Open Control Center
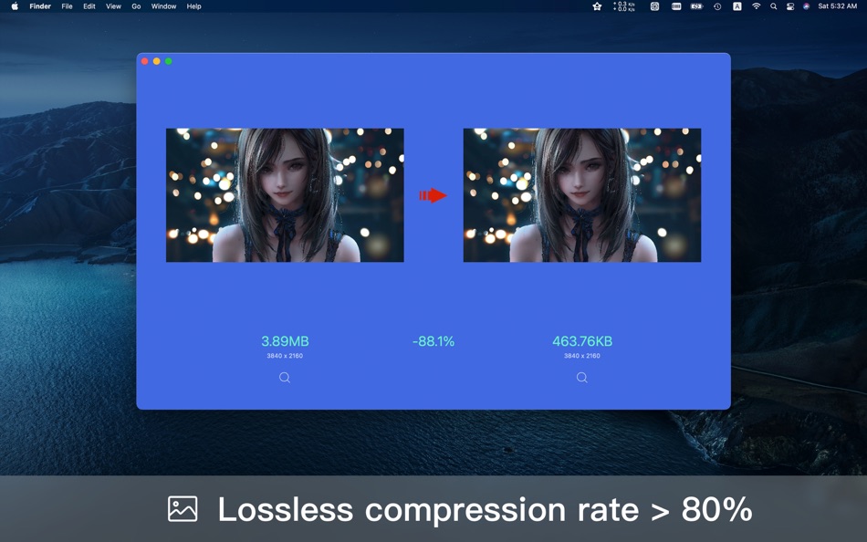The image size is (867, 542). [790, 6]
